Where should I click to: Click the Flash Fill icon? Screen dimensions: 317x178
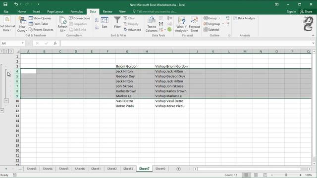click(x=161, y=18)
